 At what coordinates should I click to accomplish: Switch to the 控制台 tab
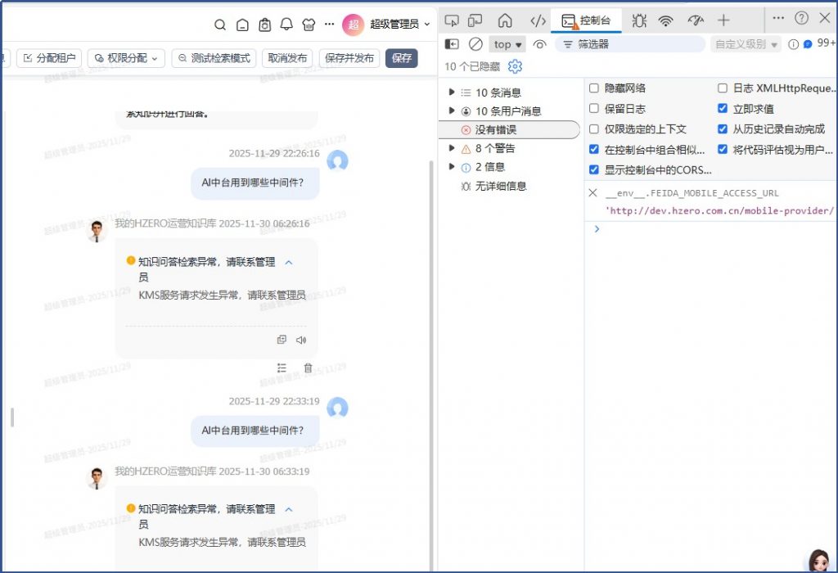586,20
